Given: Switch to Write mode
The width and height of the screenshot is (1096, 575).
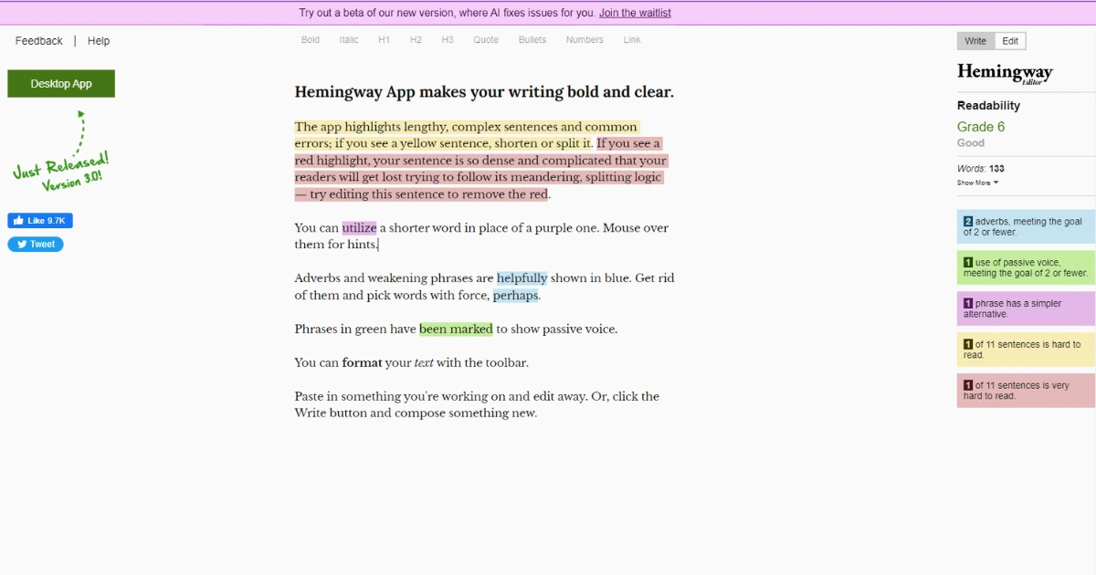Looking at the screenshot, I should point(975,41).
